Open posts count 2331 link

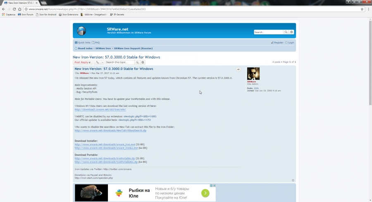coord(256,88)
